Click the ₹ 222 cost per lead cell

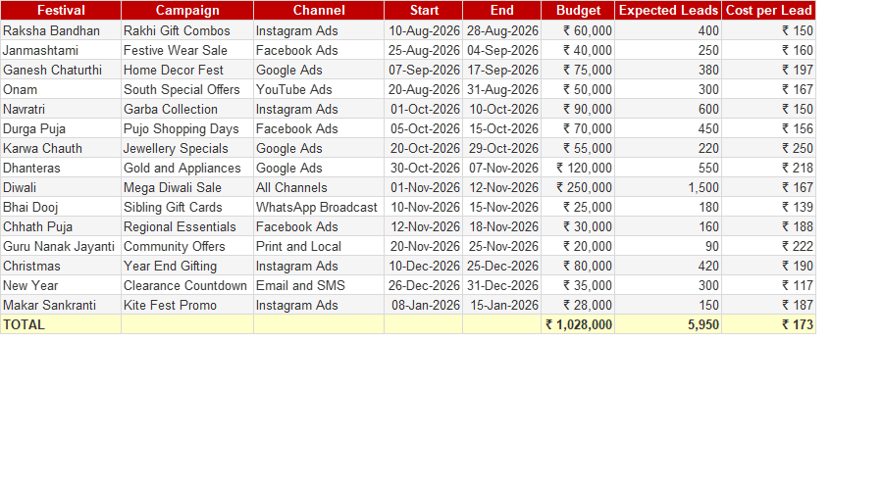tap(768, 246)
